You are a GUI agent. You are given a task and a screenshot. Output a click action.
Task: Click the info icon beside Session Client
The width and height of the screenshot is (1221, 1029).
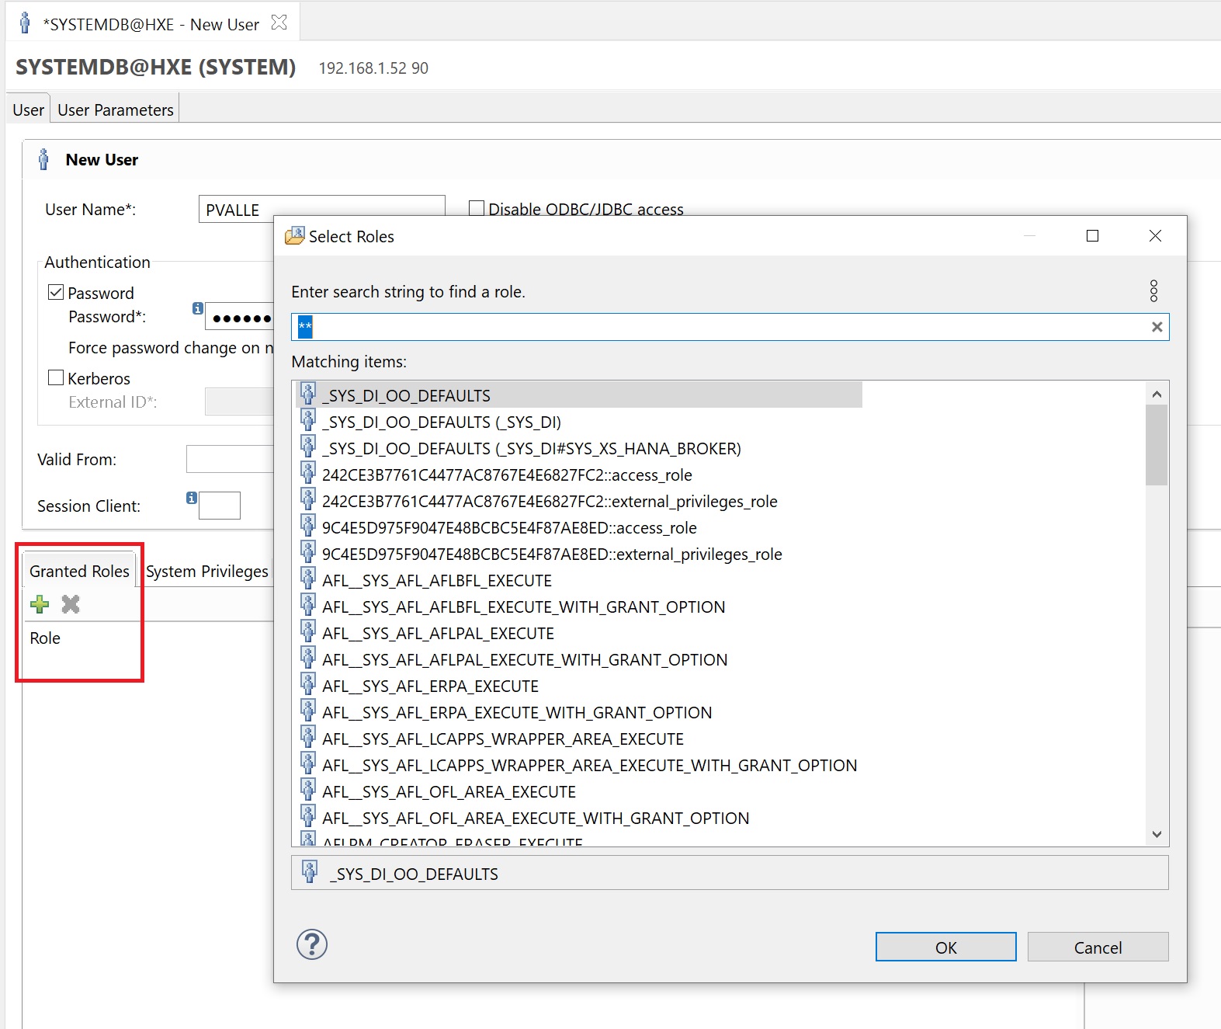(192, 498)
